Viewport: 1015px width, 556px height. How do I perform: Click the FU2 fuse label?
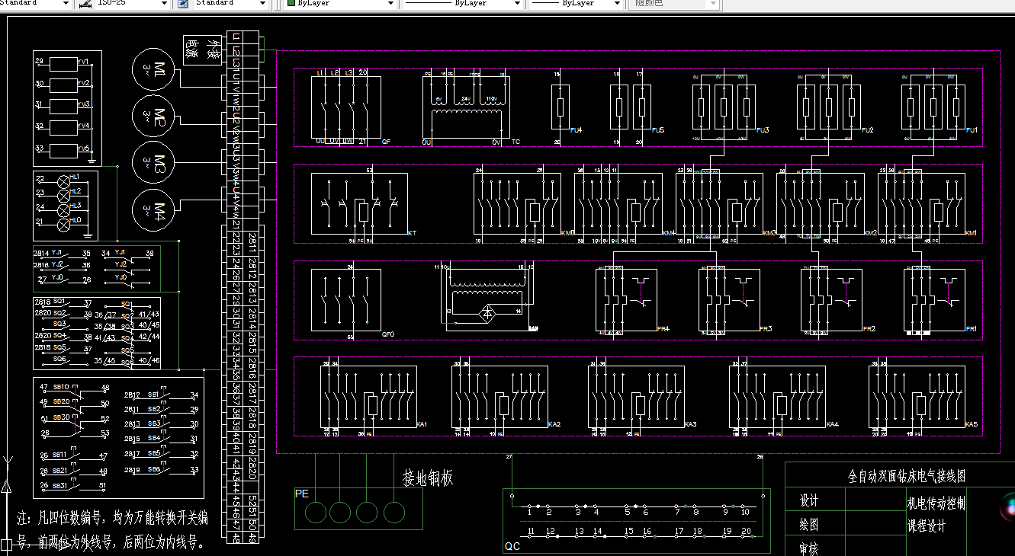click(868, 130)
